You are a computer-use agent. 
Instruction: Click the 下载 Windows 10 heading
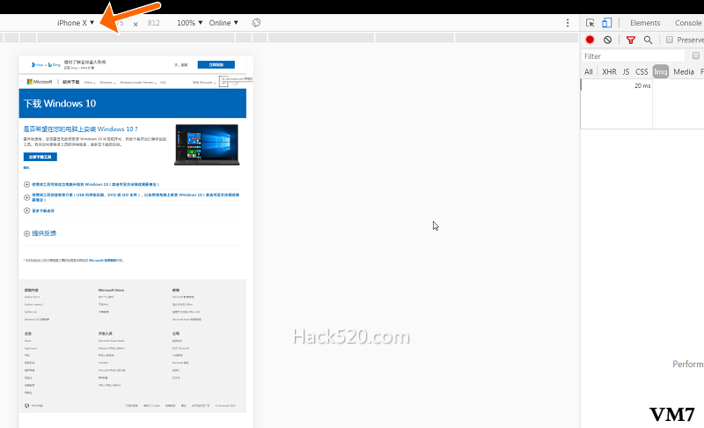(60, 103)
